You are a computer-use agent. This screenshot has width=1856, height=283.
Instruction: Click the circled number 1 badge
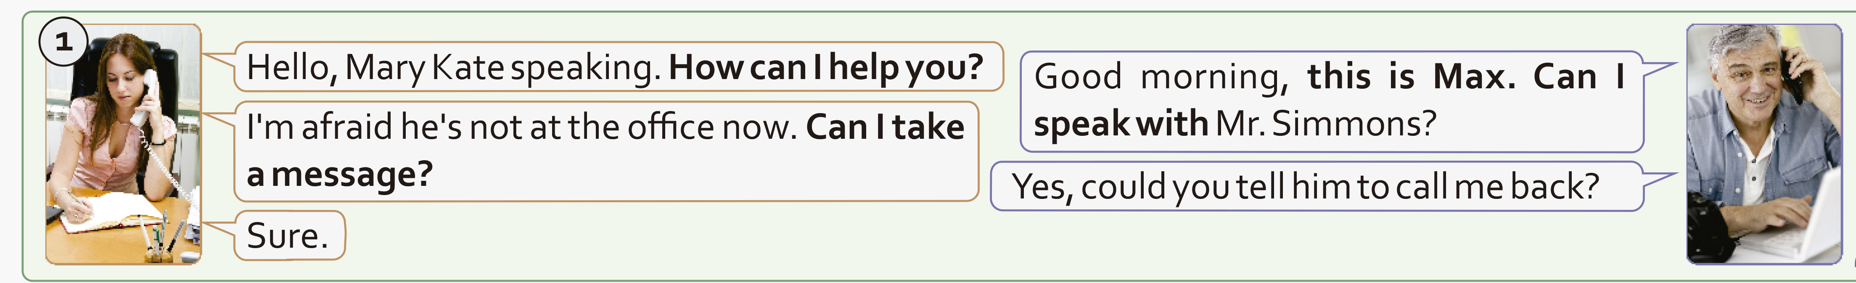(63, 42)
